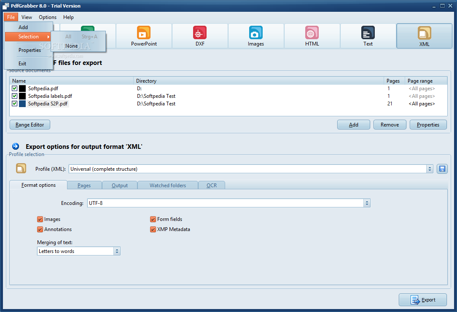457x312 pixels.
Task: Select the Softpedia labels.pdf file name
Action: coord(50,96)
